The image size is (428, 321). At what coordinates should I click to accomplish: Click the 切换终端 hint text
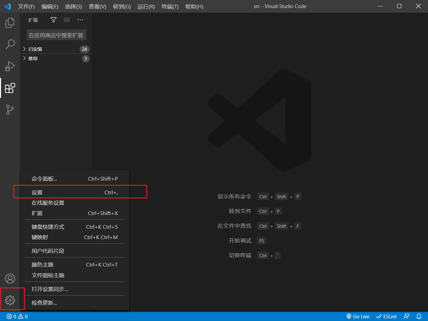click(240, 255)
